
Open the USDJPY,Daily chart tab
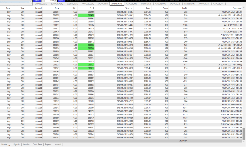(x=72, y=4)
